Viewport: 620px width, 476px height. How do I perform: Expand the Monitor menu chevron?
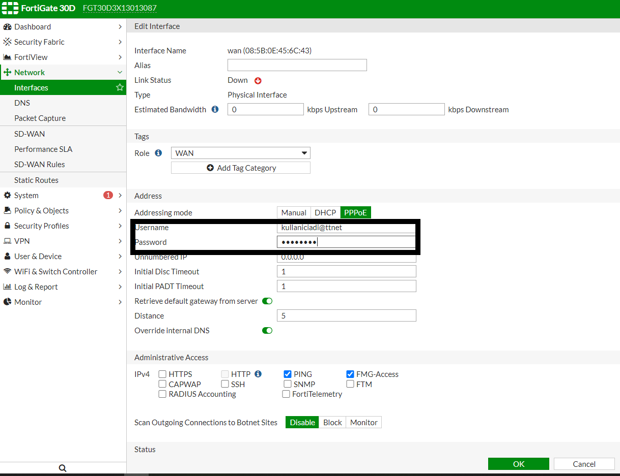(x=120, y=302)
